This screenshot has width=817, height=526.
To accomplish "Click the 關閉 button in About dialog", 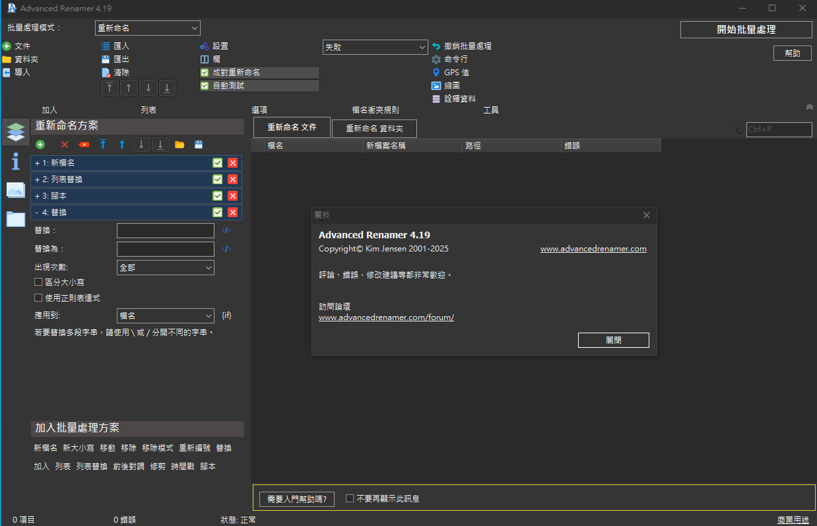I will click(x=613, y=340).
